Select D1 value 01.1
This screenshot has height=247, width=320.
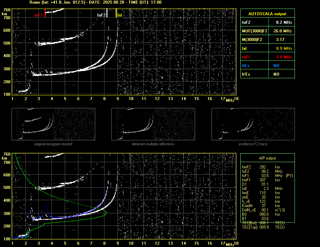pos(265,184)
